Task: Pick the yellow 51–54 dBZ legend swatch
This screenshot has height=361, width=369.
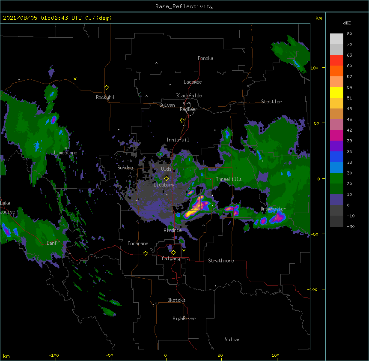Action: coord(336,93)
